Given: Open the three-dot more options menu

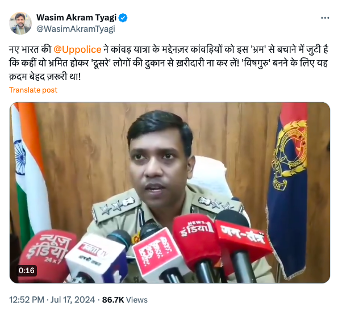Looking at the screenshot, I should 325,18.
